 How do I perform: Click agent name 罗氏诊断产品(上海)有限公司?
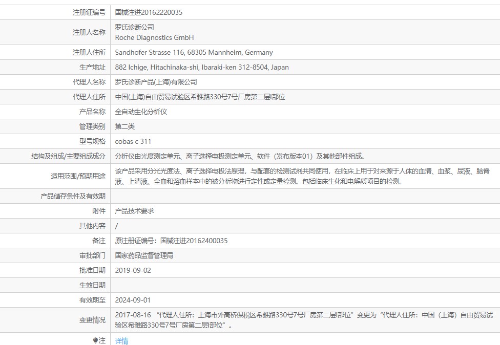click(156, 82)
